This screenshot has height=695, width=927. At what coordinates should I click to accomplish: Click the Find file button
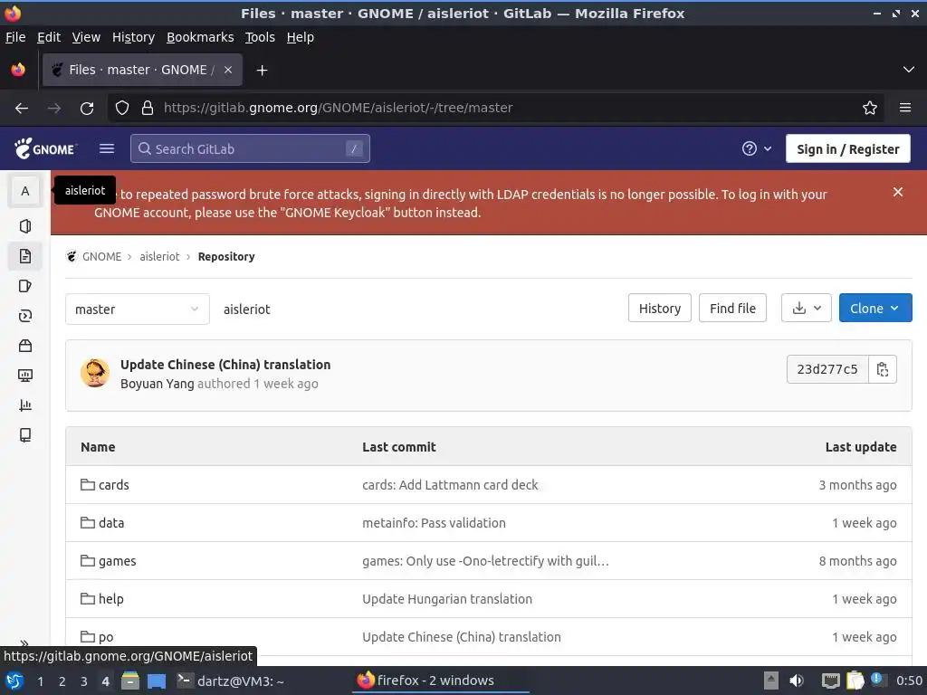[x=732, y=308]
